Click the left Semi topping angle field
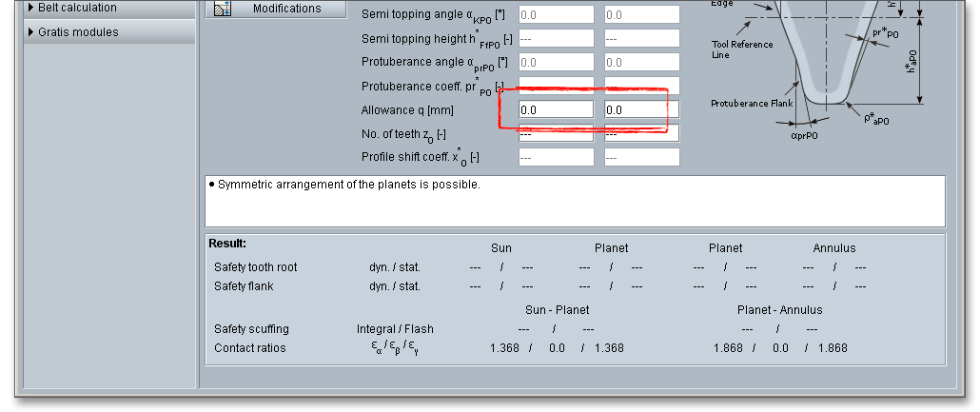 (x=556, y=15)
